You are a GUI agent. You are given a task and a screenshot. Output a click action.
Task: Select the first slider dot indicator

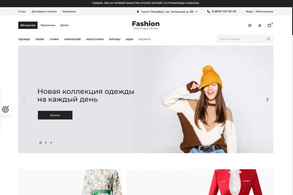coord(40,143)
